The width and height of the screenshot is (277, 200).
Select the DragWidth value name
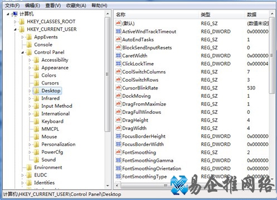(134, 128)
